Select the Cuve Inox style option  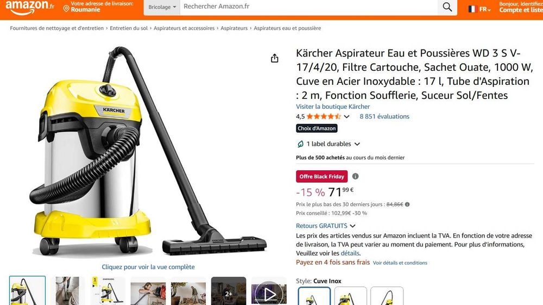314,296
